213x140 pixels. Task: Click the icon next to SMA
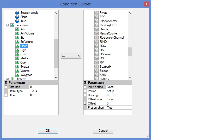(96, 75)
